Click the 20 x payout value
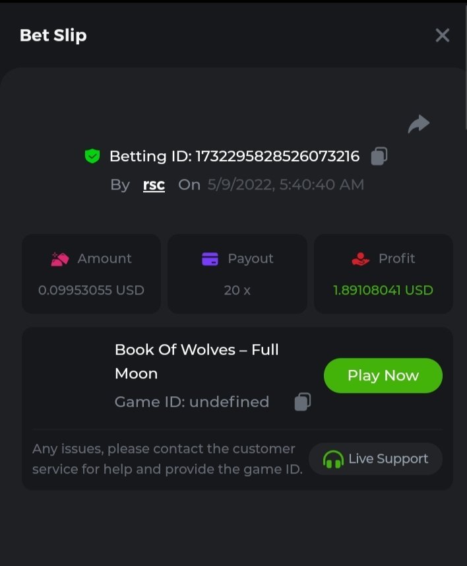Viewport: 467px width, 566px height. point(237,290)
